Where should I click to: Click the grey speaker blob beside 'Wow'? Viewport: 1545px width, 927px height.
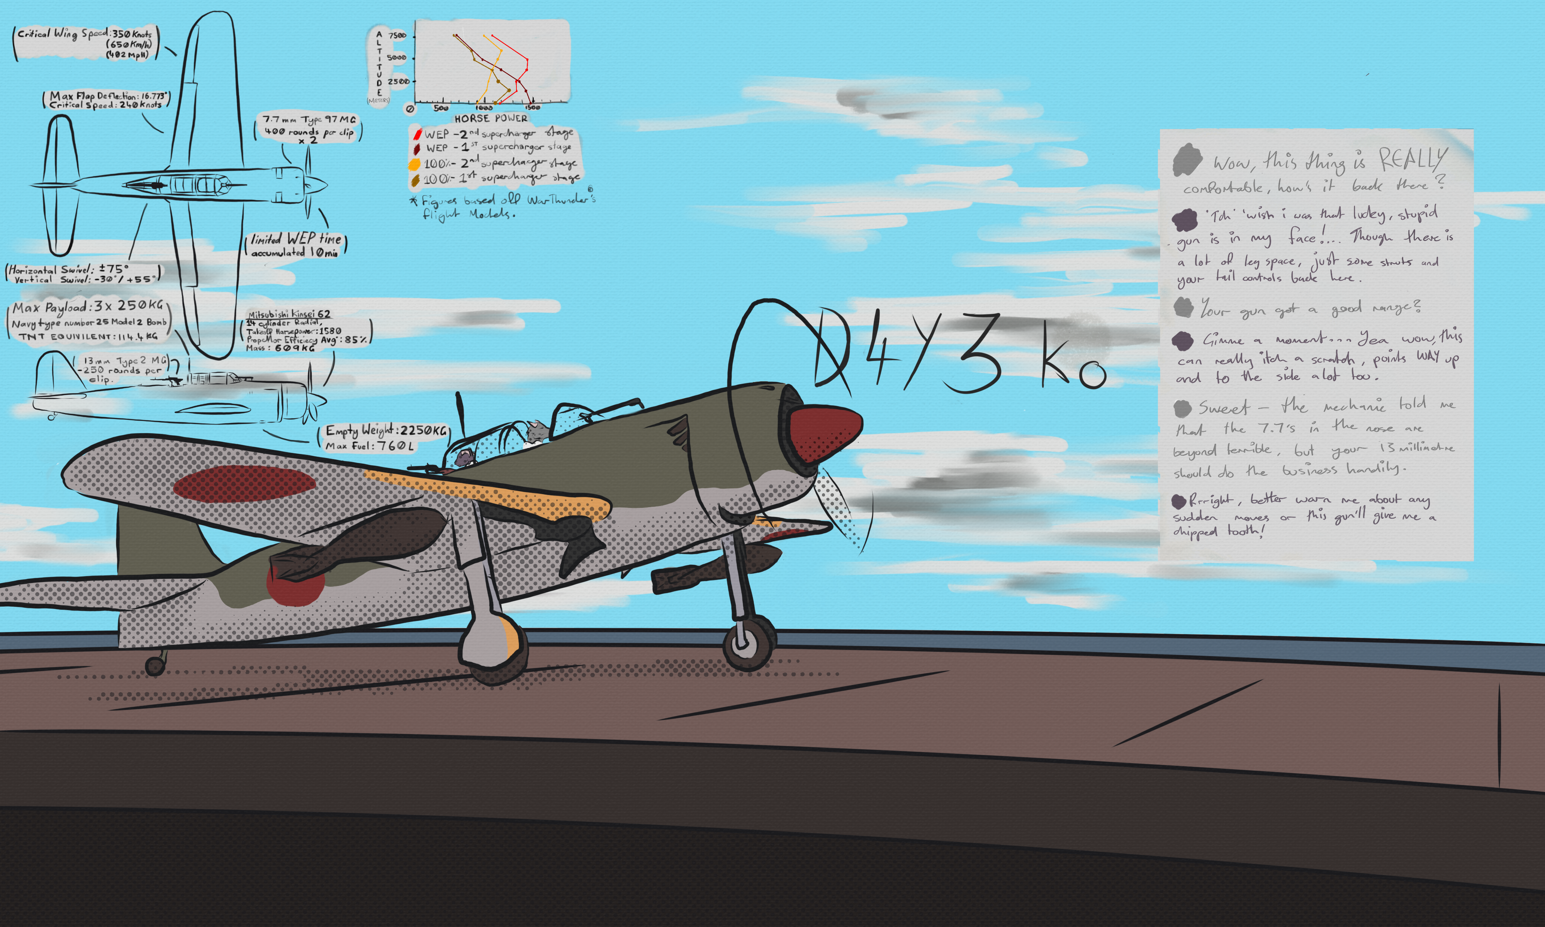pos(1187,159)
